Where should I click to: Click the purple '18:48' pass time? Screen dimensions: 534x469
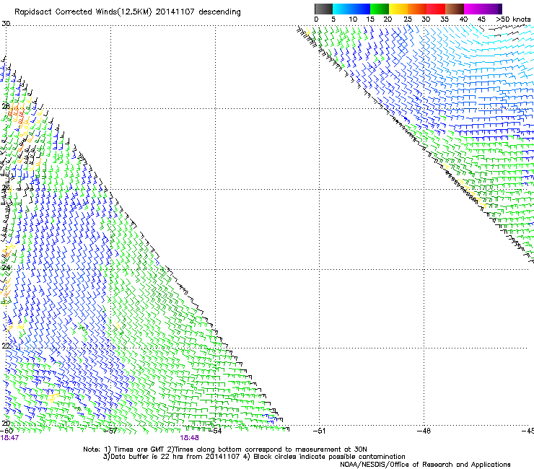pos(189,438)
